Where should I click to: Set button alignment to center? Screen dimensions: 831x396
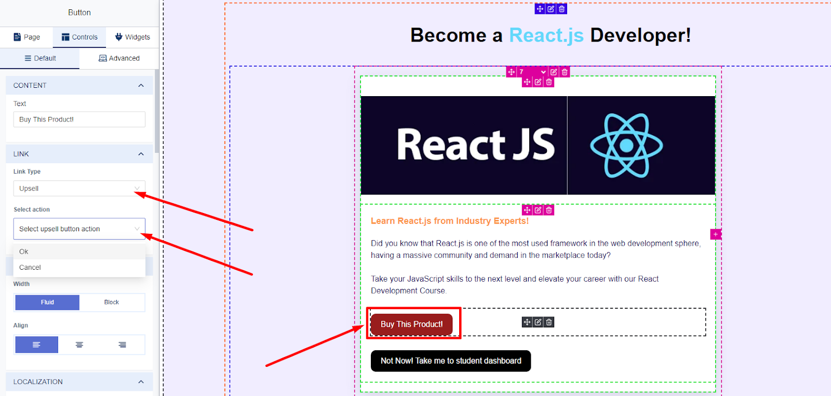tap(79, 345)
